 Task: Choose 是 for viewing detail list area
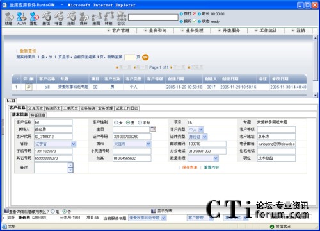click(x=52, y=212)
